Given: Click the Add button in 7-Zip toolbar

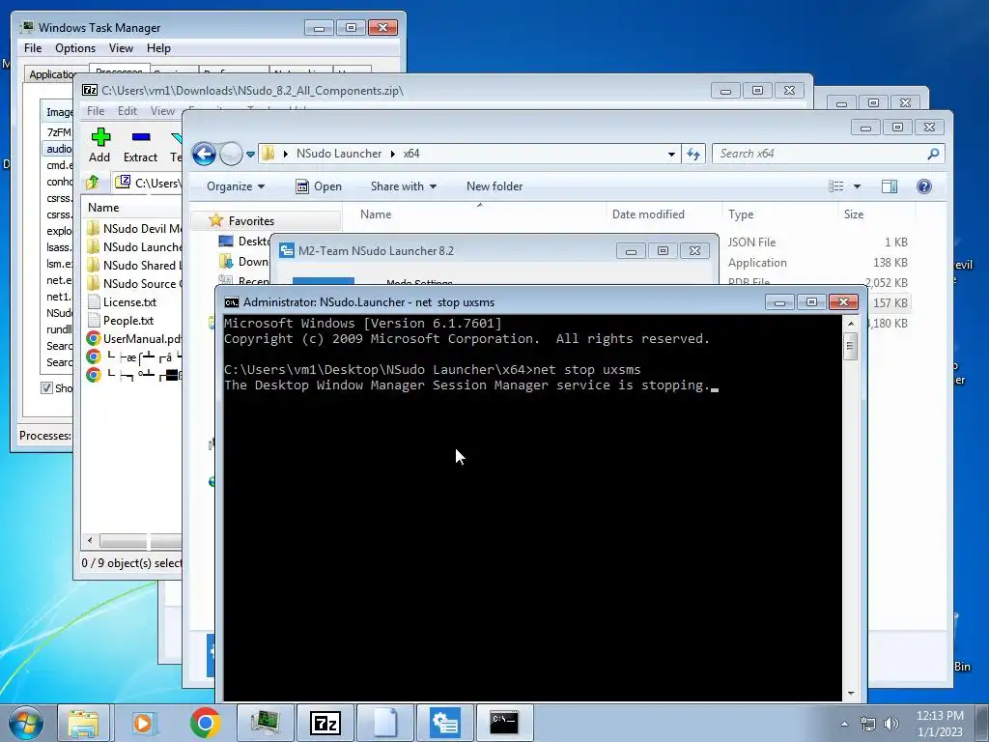Looking at the screenshot, I should pyautogui.click(x=99, y=145).
